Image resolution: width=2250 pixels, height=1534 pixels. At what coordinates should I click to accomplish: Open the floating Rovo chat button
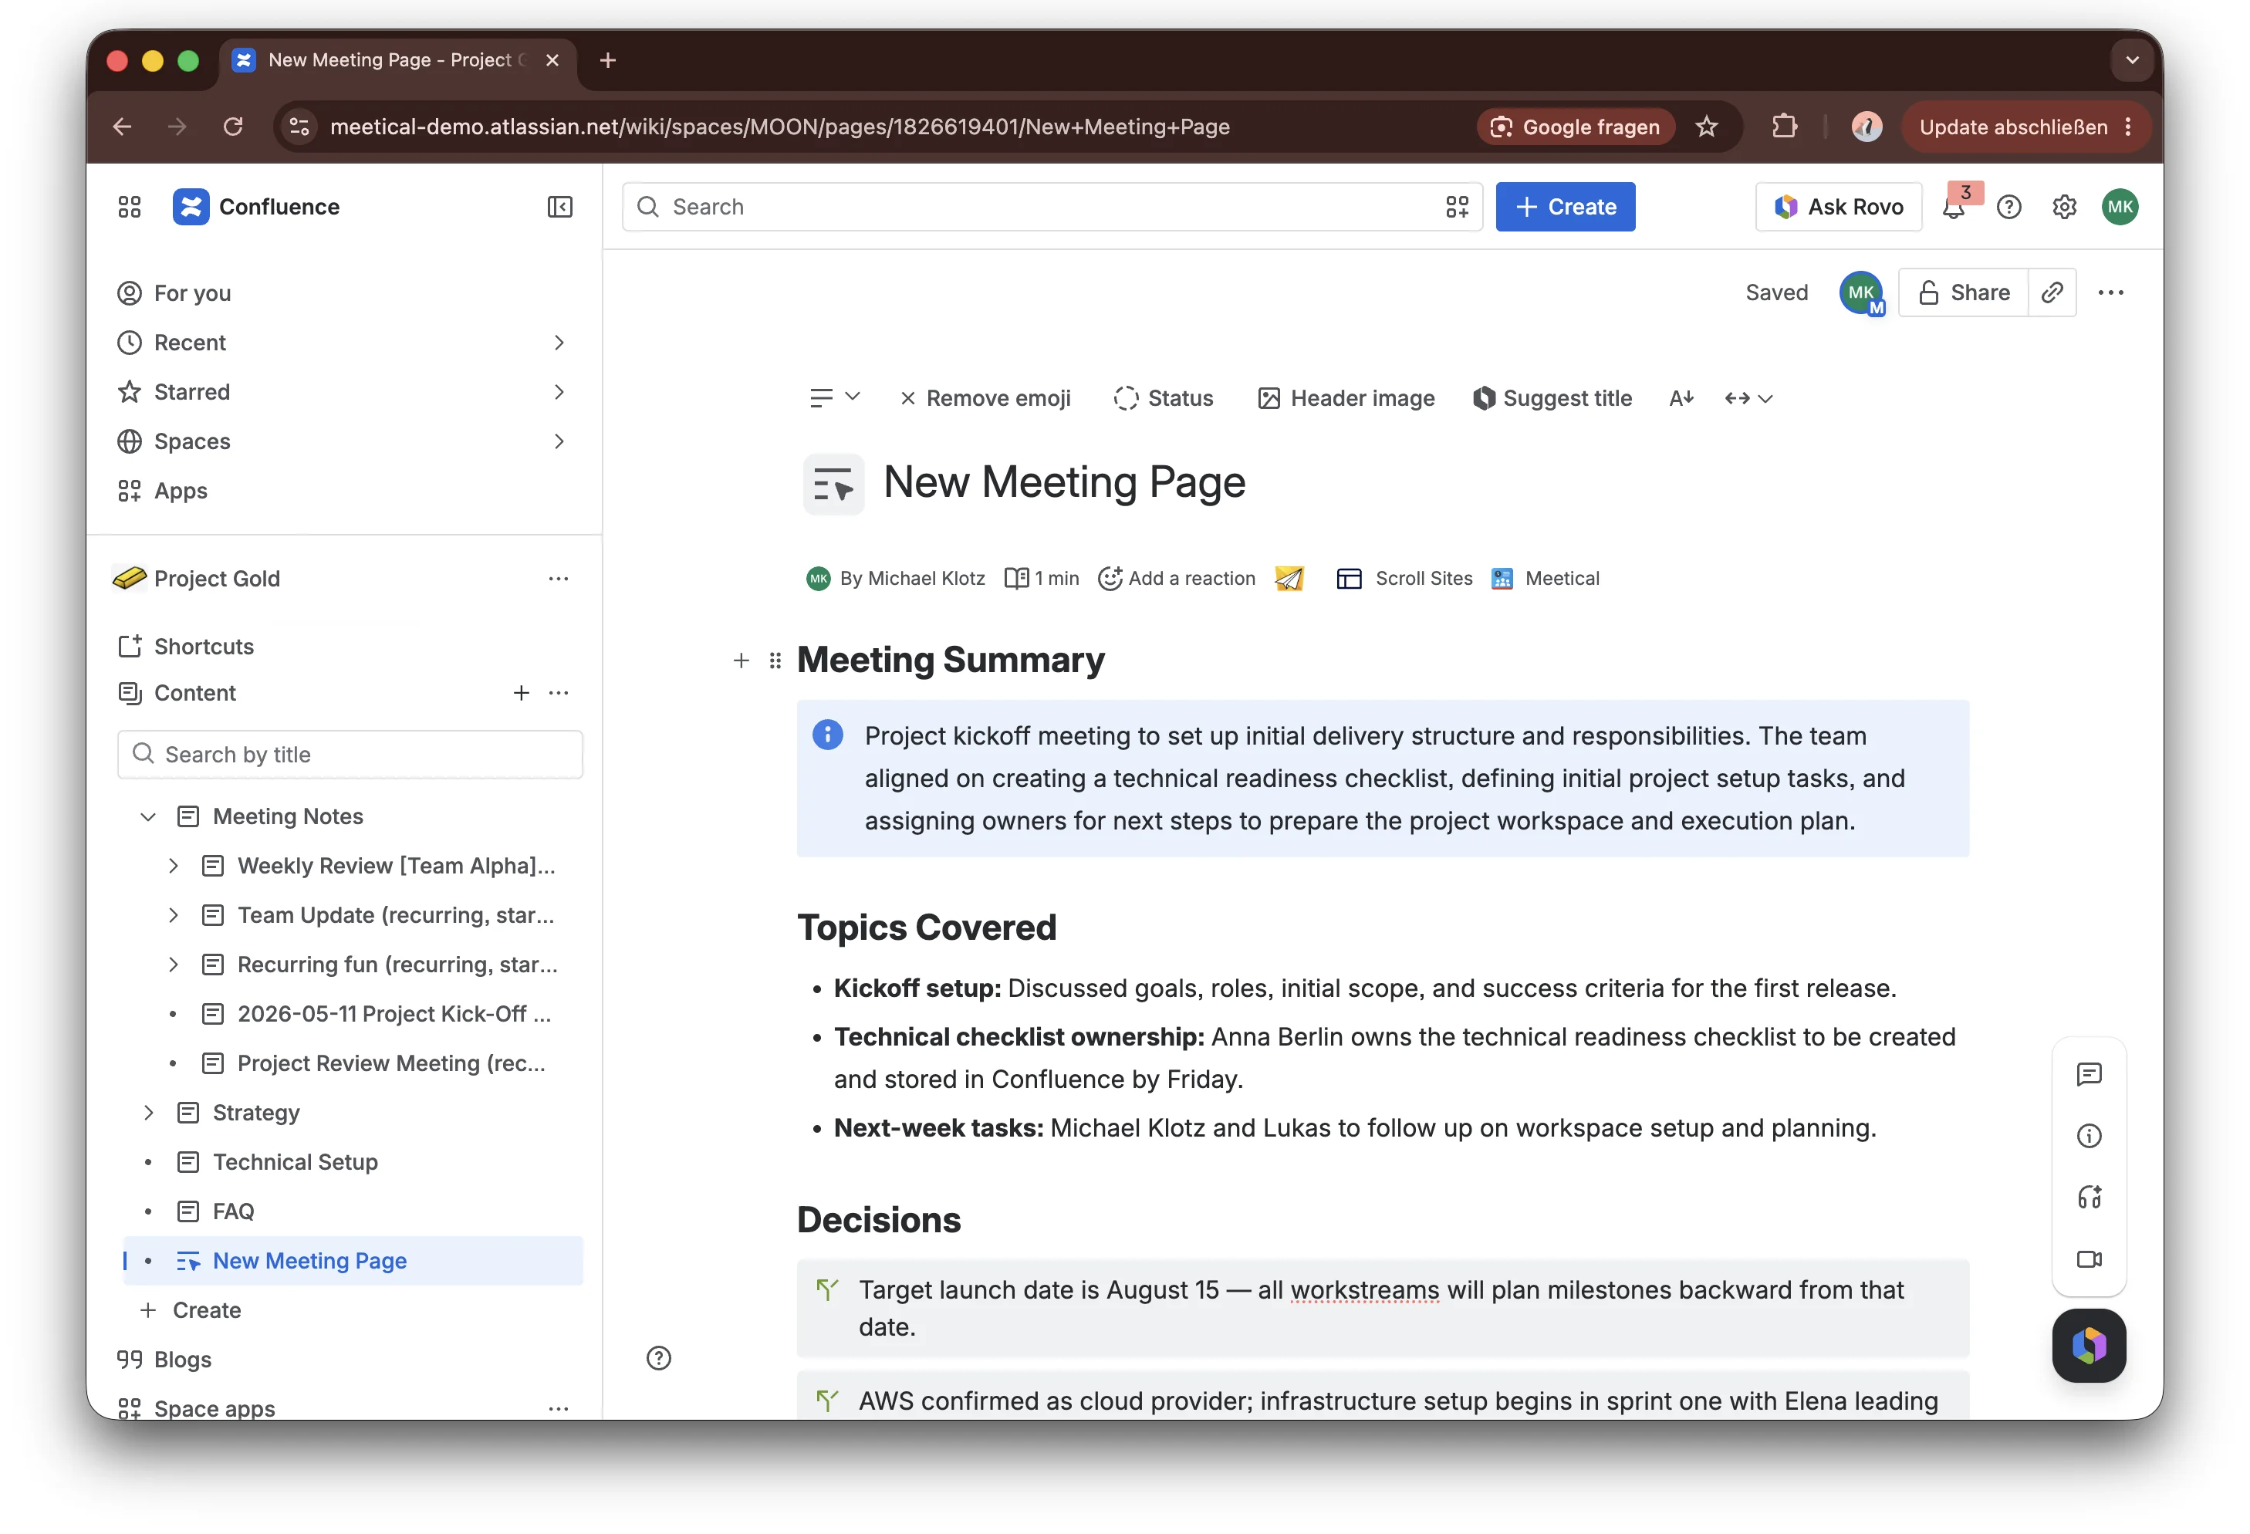(2088, 1345)
